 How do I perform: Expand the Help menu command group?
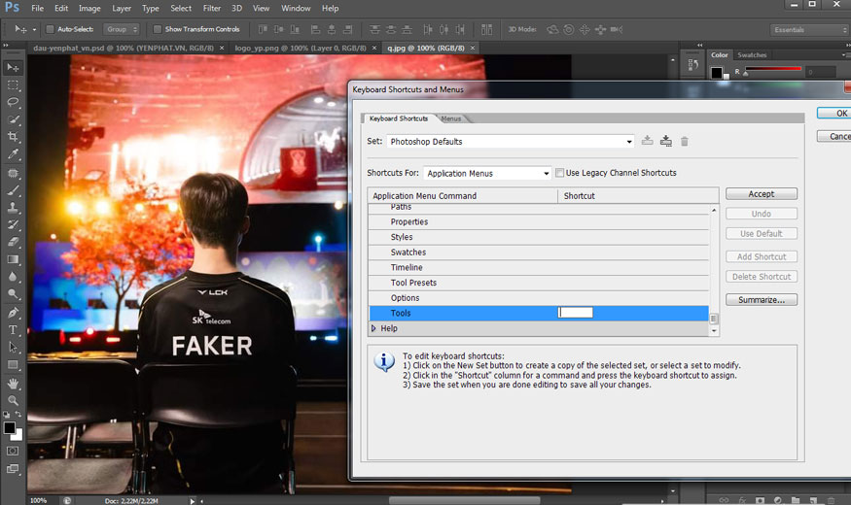pos(374,329)
